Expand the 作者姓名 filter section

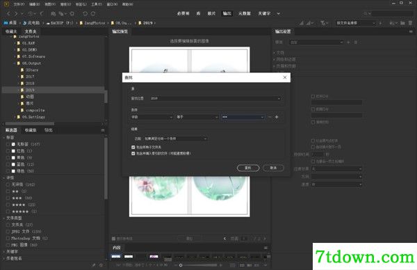(4, 258)
